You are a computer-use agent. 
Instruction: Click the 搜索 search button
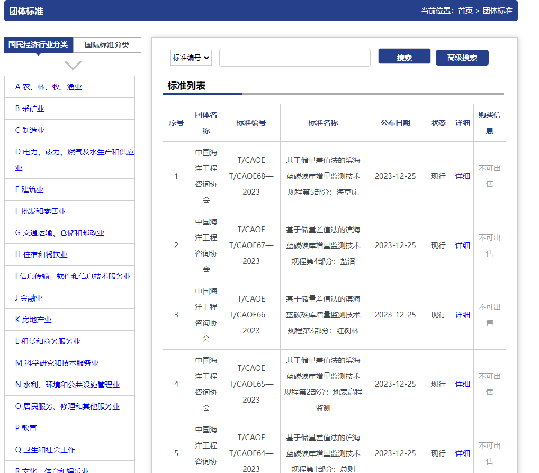coord(404,58)
